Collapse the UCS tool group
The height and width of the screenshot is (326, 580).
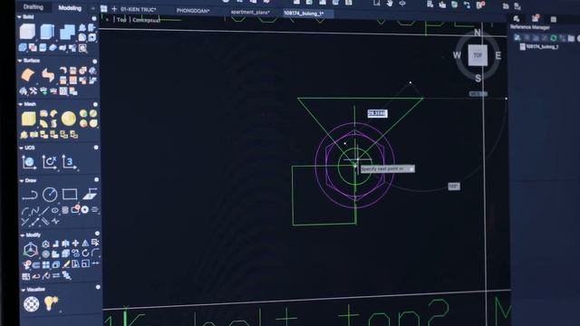point(21,148)
